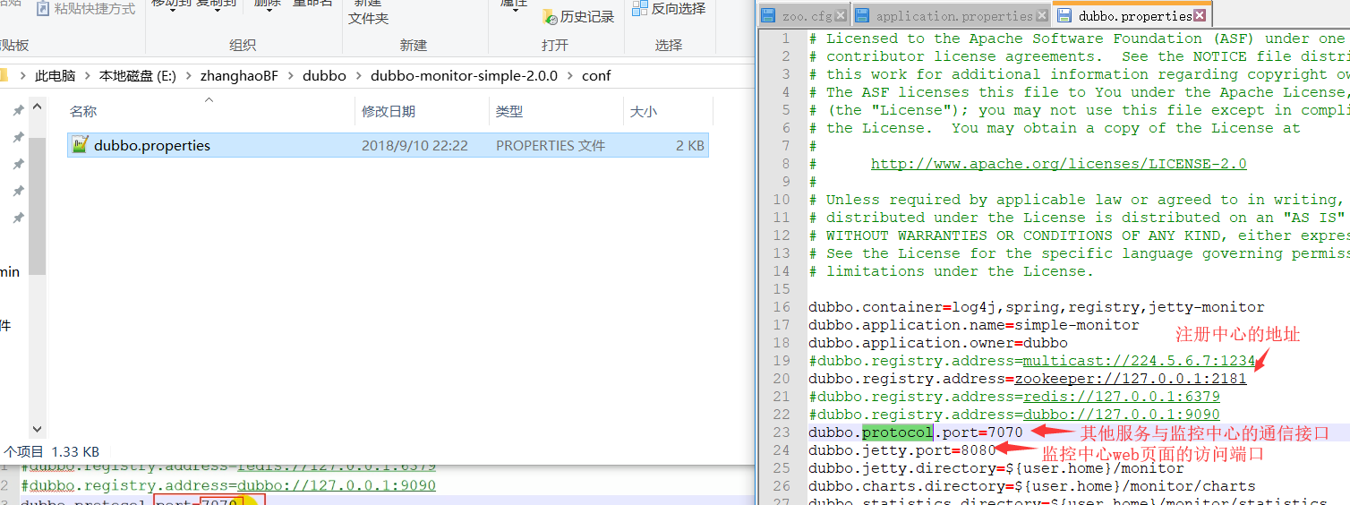Close the zoo.cfg tab
Screen dimensions: 1350x505
pos(841,16)
